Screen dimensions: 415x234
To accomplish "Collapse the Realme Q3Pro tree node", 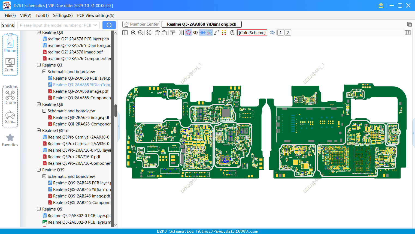I will 39,131.
